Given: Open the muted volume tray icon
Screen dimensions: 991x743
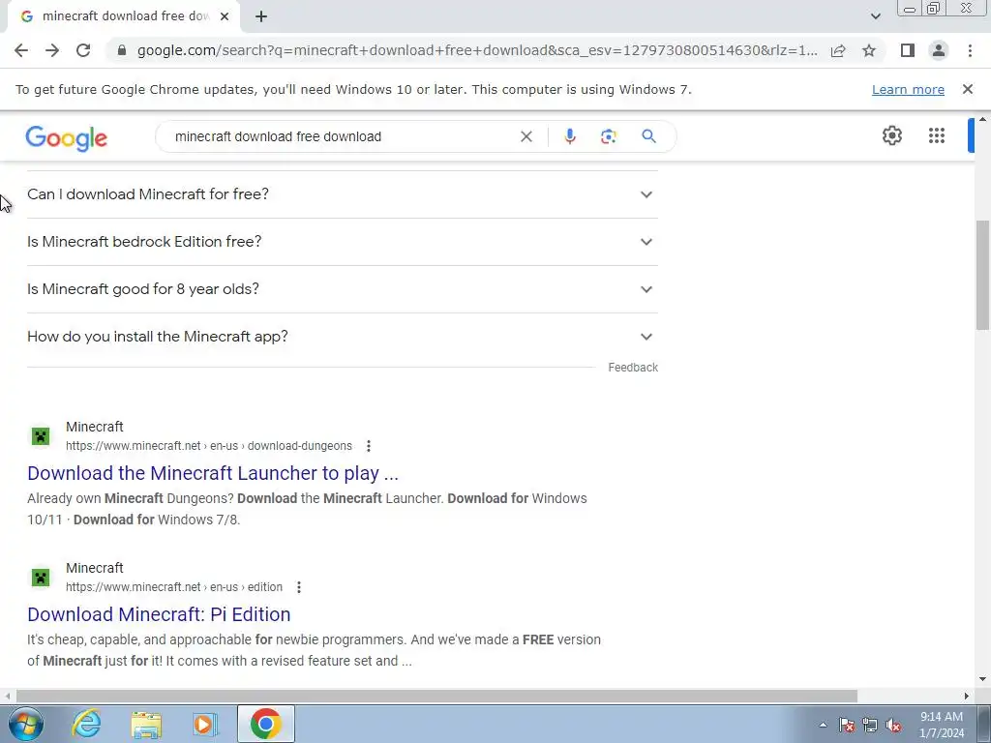Looking at the screenshot, I should tap(893, 726).
